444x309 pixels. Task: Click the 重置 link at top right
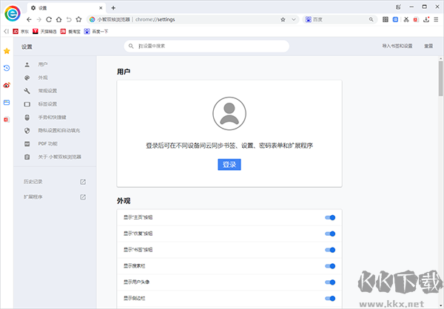pyautogui.click(x=428, y=46)
